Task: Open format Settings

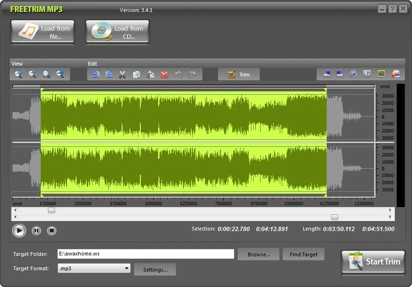Action: (x=155, y=269)
